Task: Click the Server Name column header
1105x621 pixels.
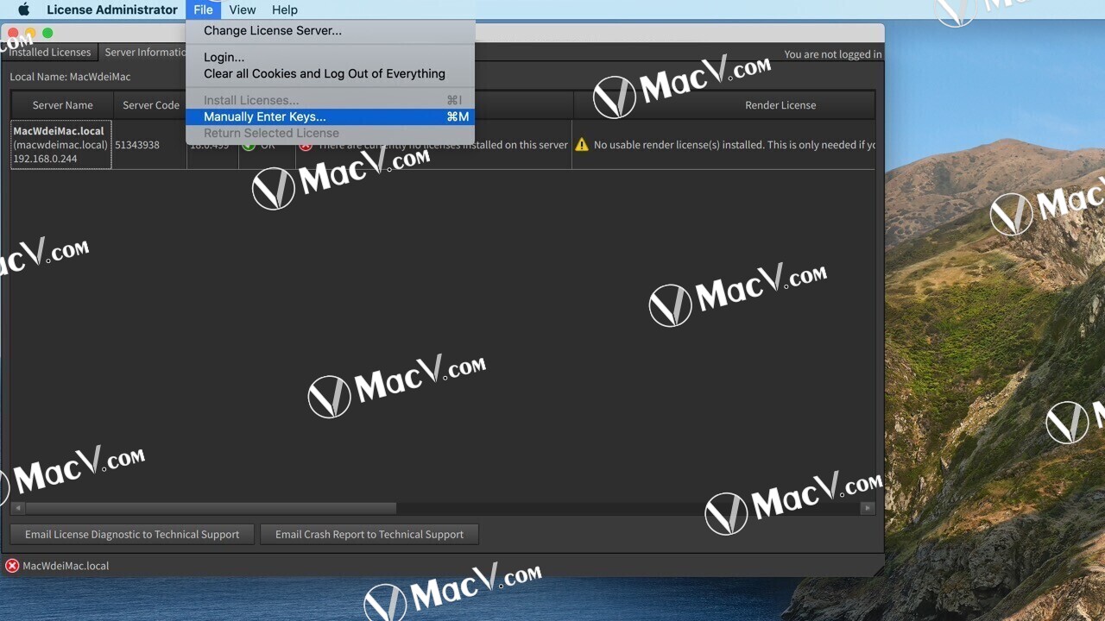Action: 62,105
